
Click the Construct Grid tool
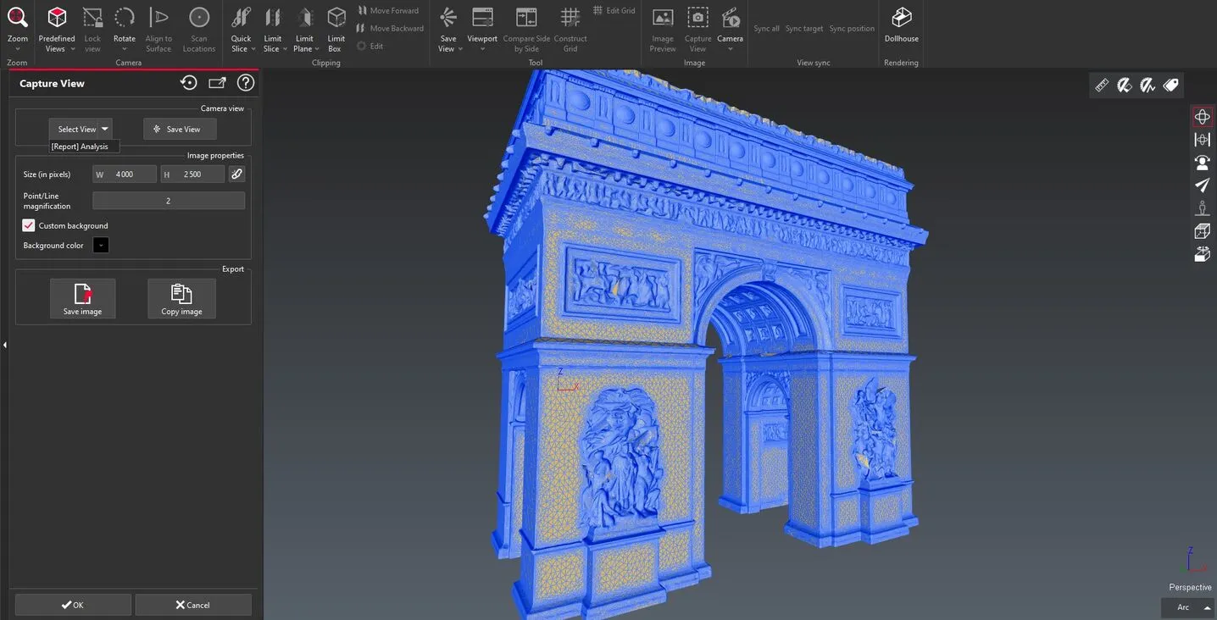click(x=570, y=18)
